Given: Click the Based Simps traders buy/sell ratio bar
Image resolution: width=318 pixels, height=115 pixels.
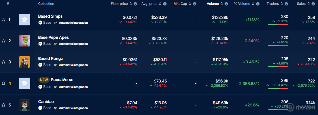Looking at the screenshot, I should click(x=278, y=25).
